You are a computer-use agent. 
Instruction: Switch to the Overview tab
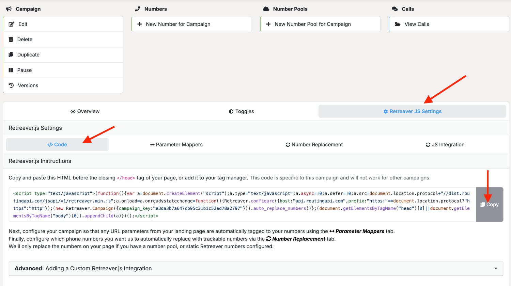(x=85, y=111)
